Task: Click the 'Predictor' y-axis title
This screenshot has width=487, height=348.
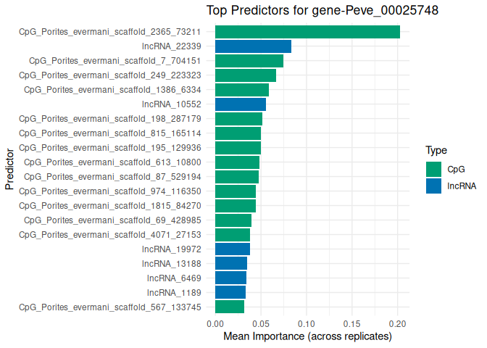Action: pyautogui.click(x=9, y=169)
